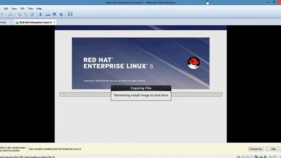Open the View menu
Screen dimensions: 281x158
tap(14, 9)
